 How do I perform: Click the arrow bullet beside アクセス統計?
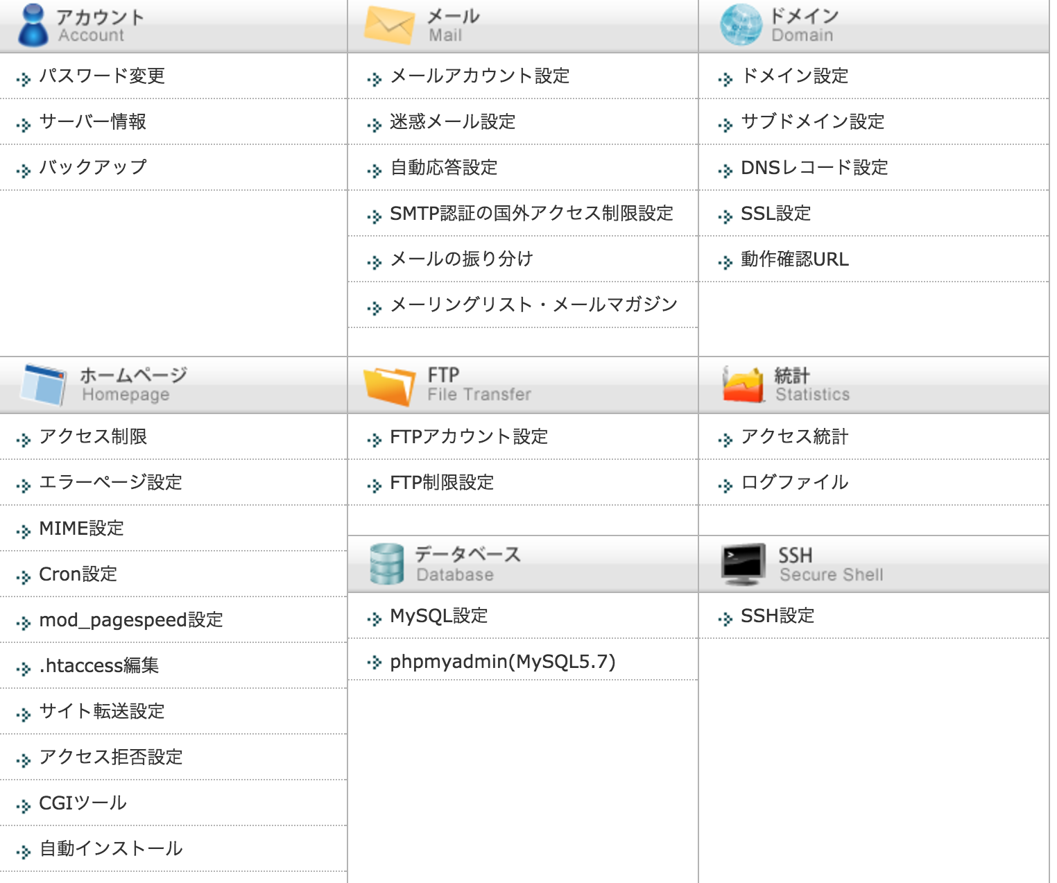[725, 440]
